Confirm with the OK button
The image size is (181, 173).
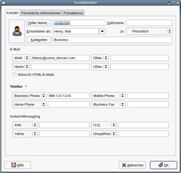point(164,165)
